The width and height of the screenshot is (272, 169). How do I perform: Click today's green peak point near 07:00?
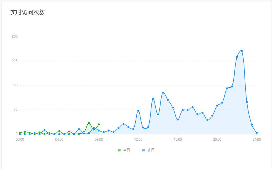point(89,123)
